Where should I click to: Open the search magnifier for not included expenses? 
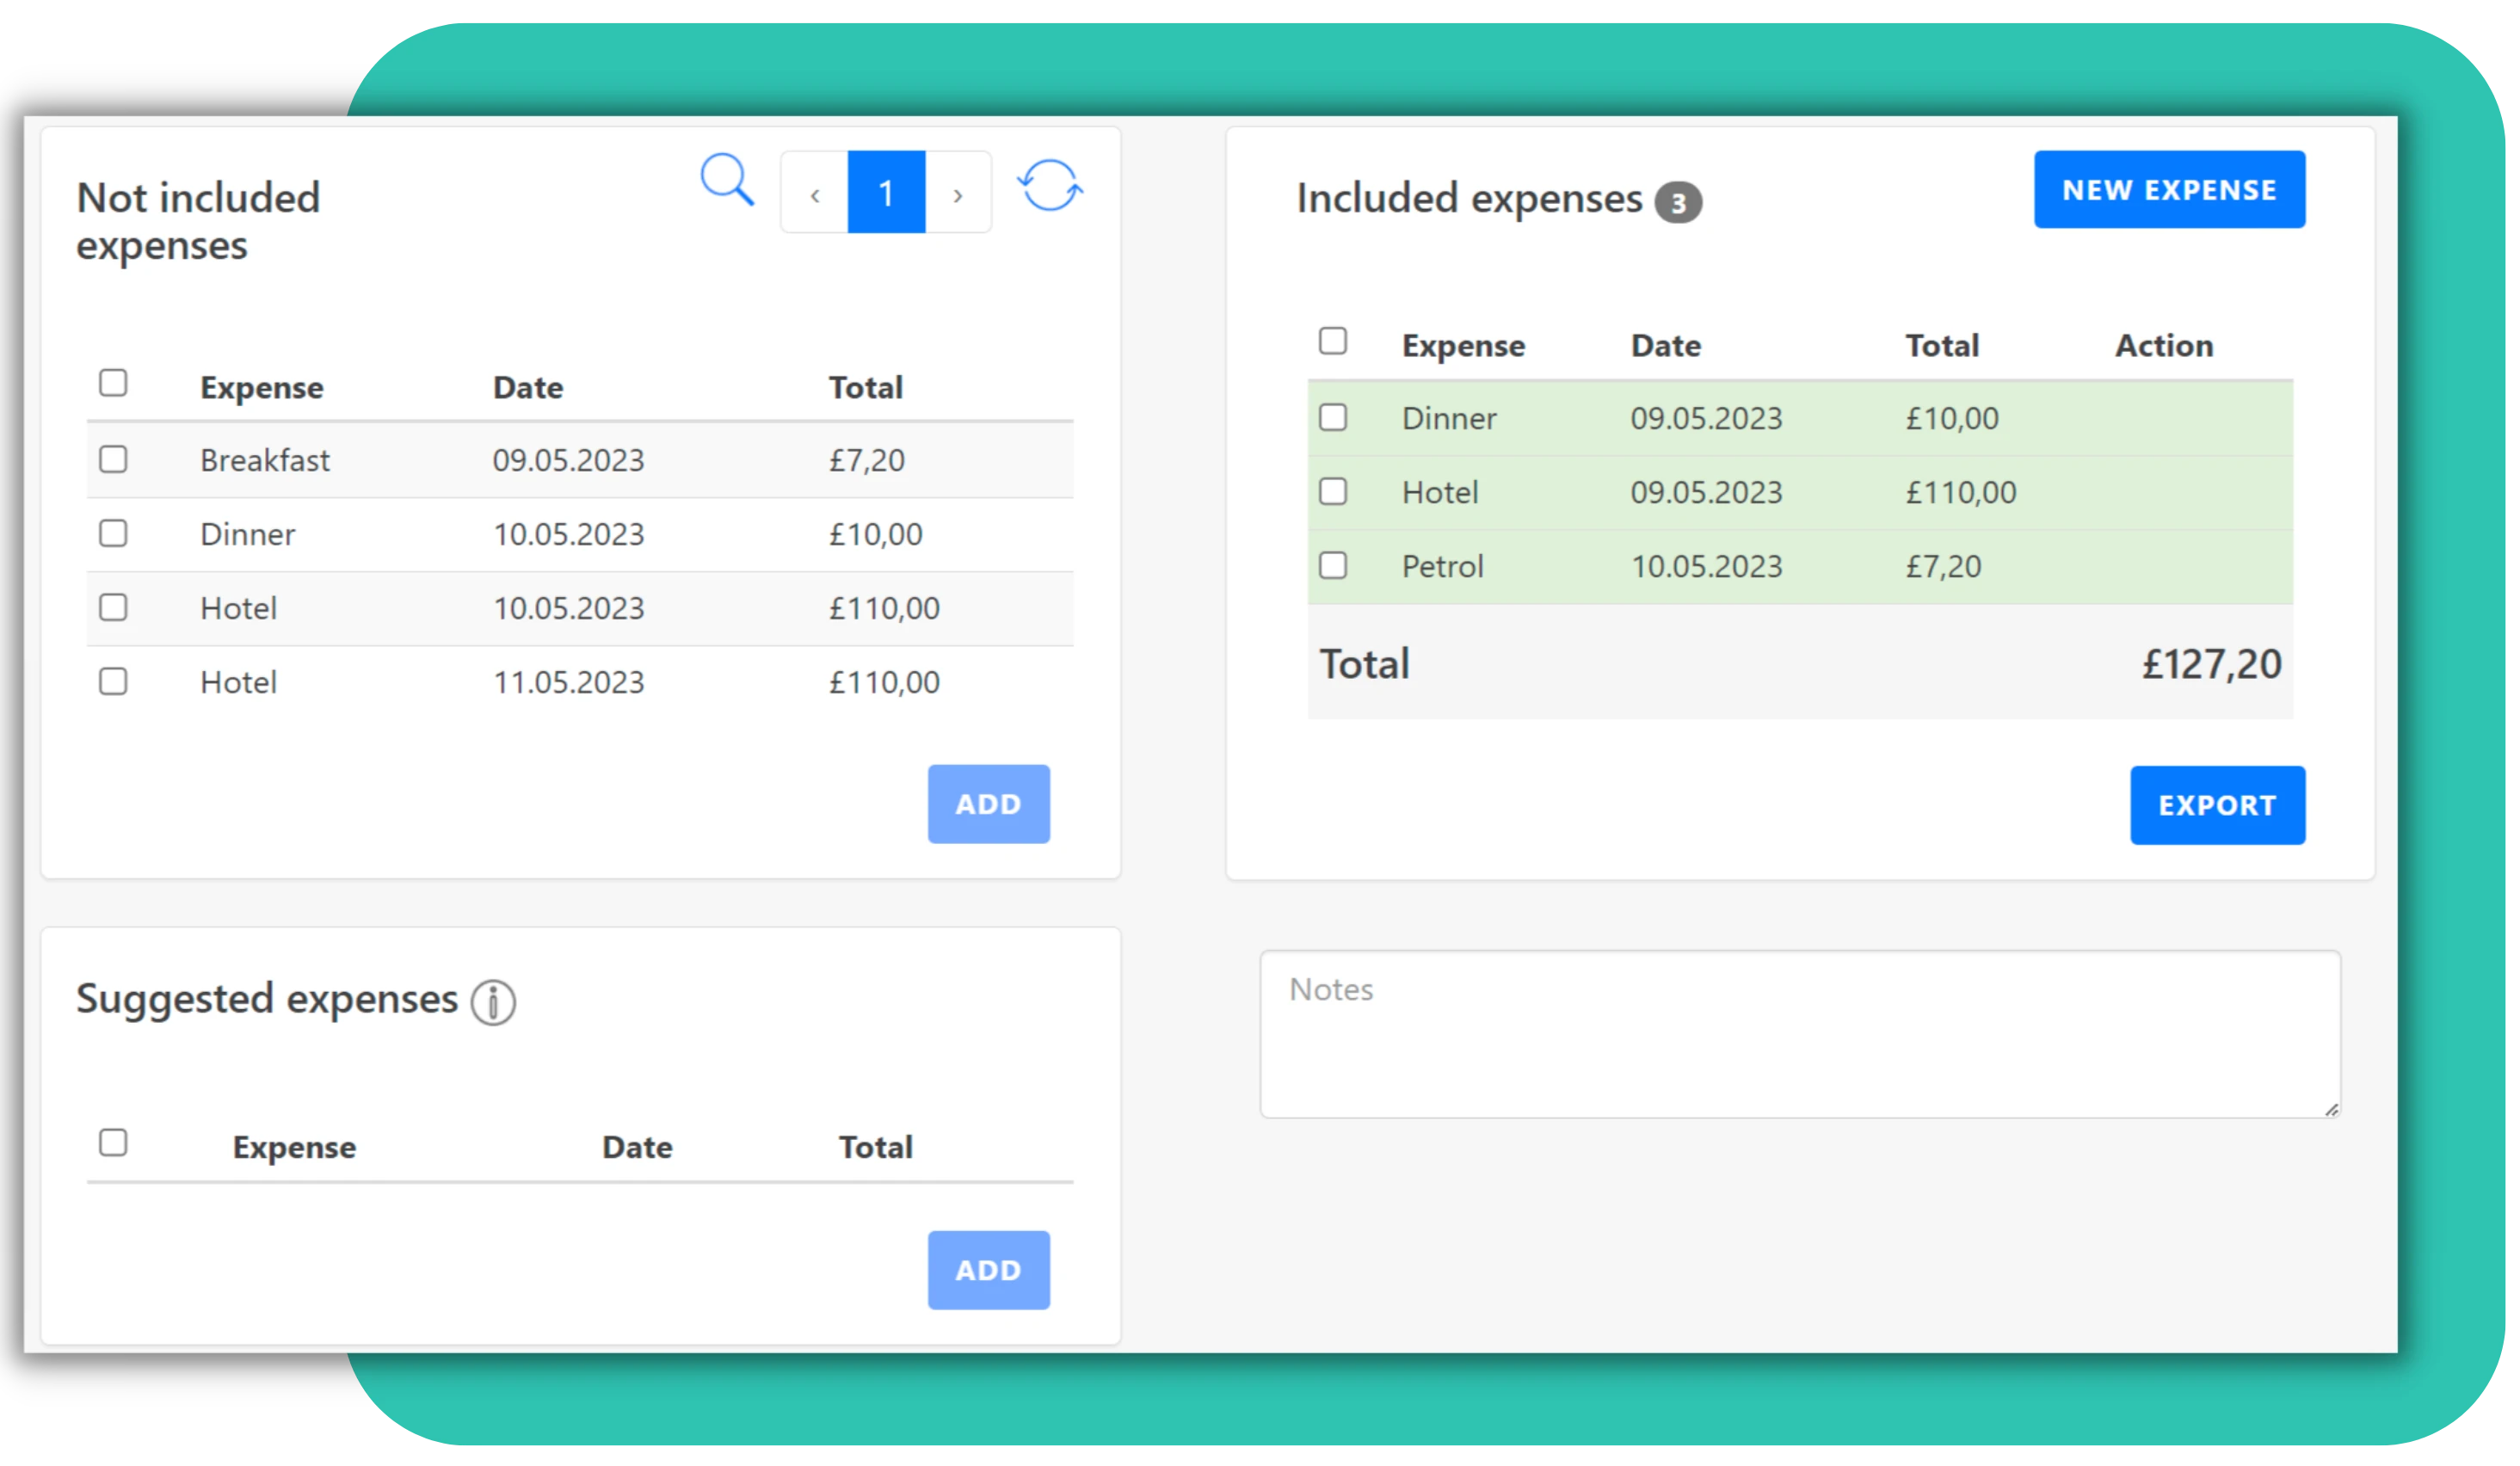tap(727, 181)
